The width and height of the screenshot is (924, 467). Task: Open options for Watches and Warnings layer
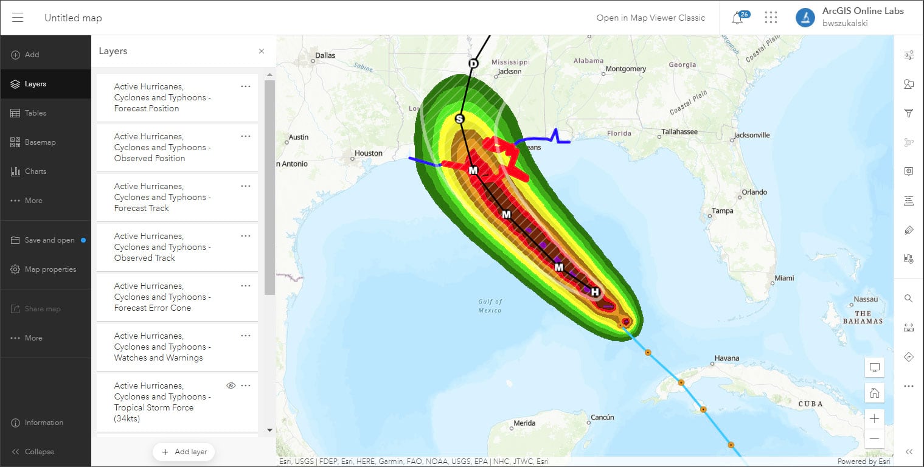[x=246, y=335]
